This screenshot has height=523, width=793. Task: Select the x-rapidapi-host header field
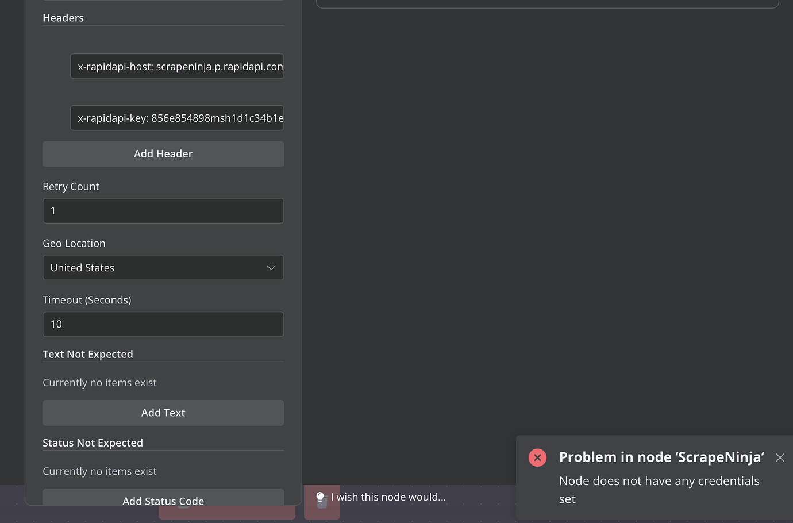click(177, 66)
